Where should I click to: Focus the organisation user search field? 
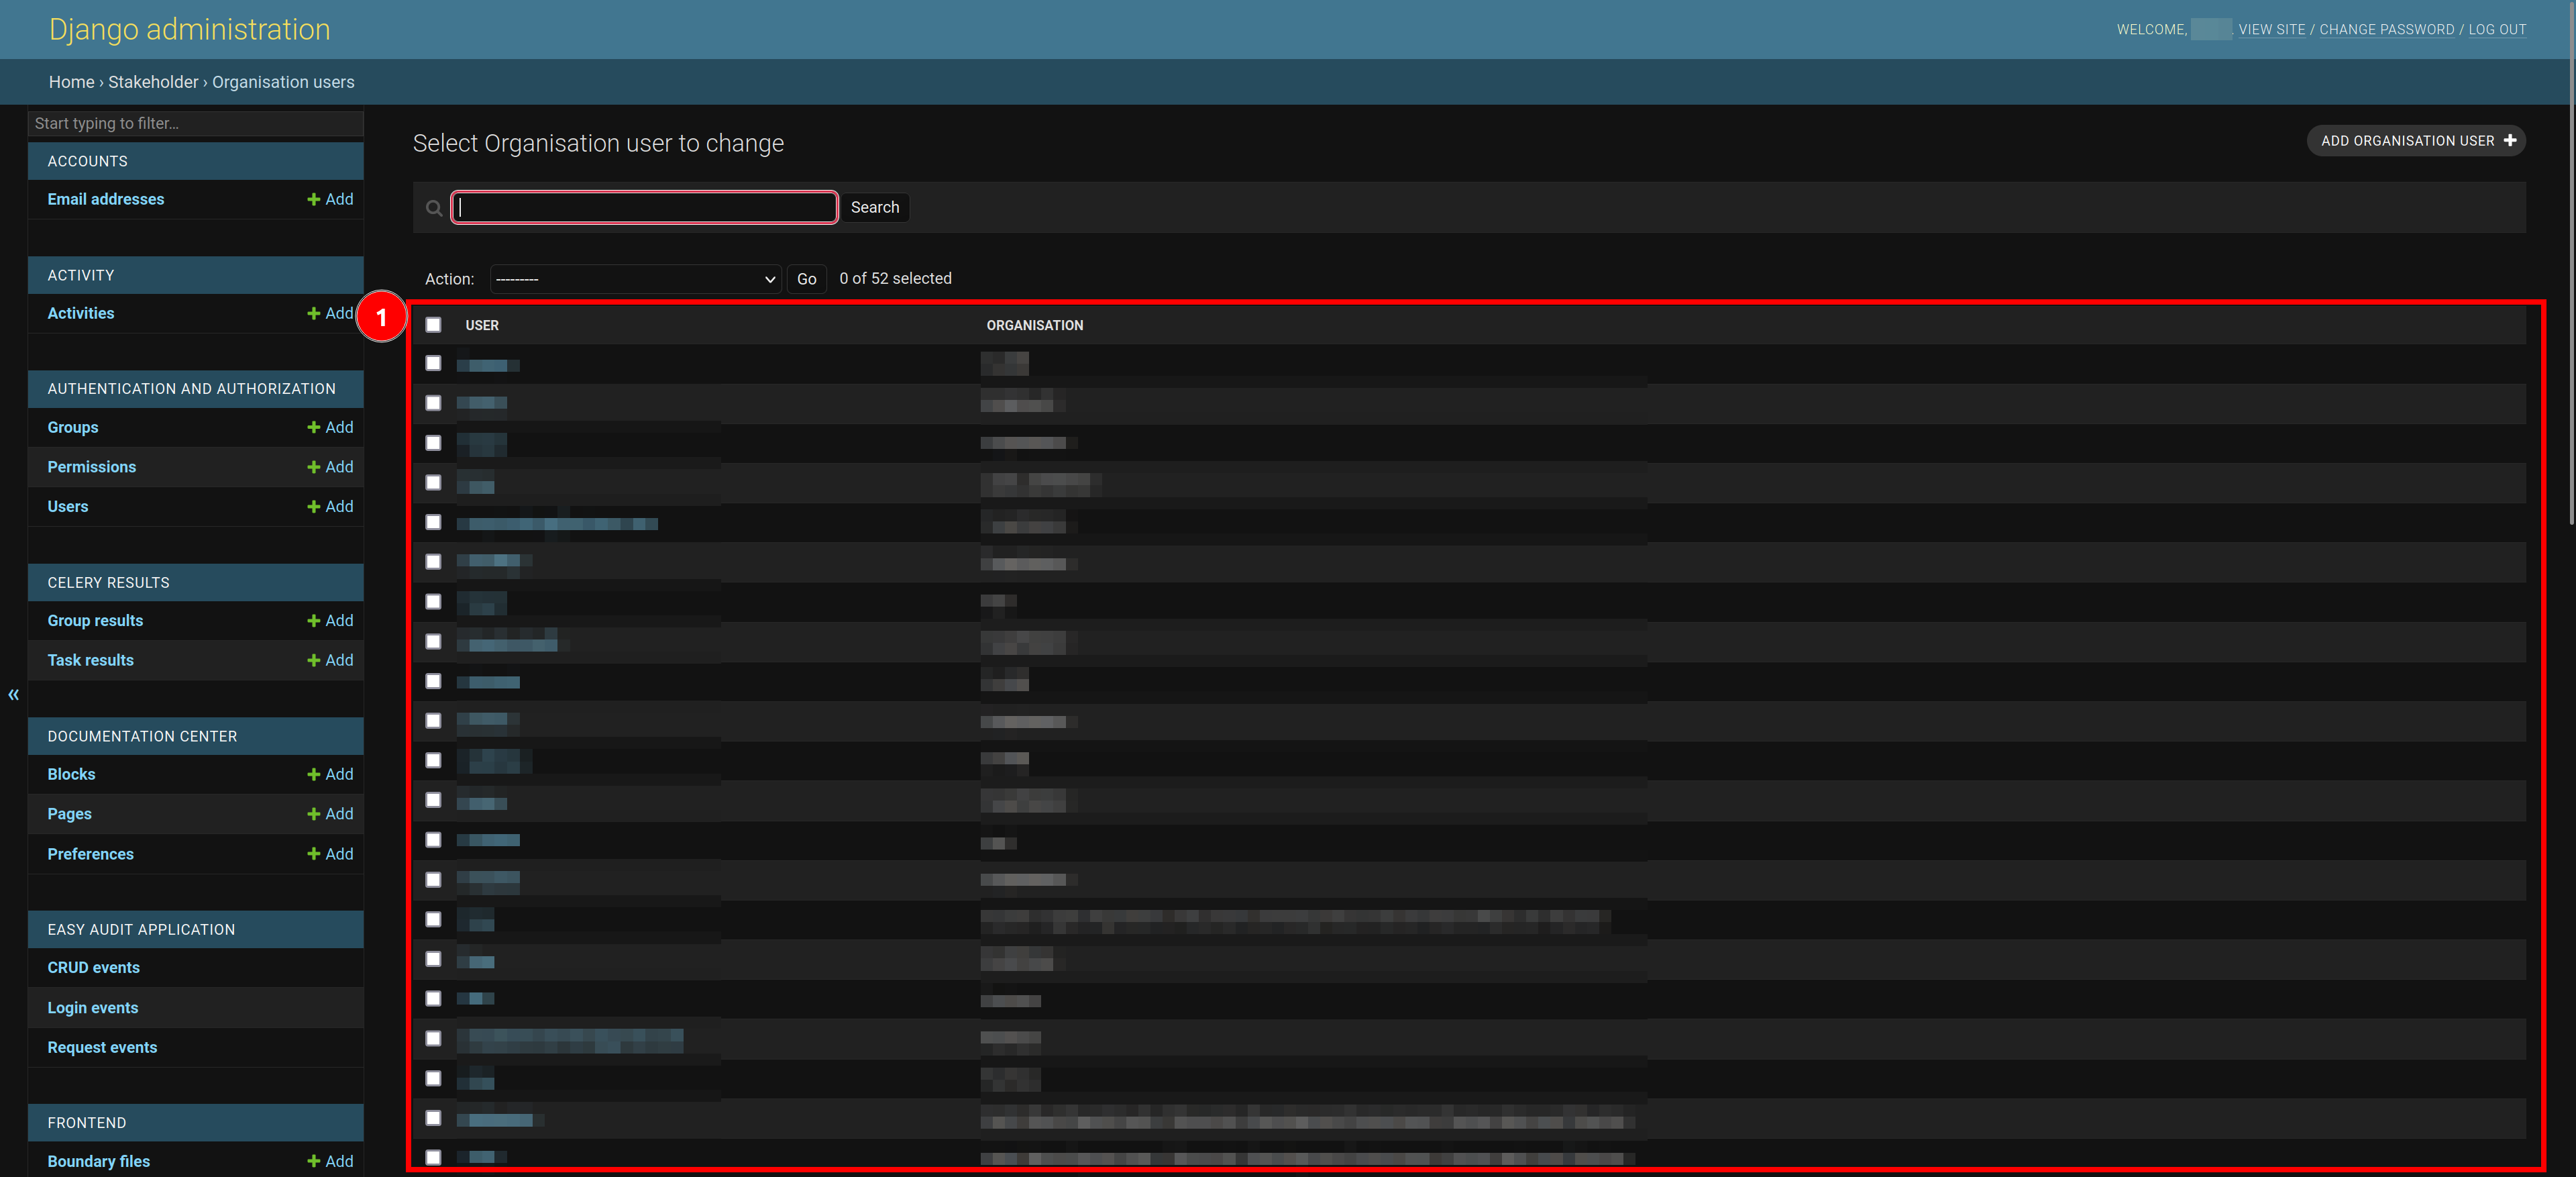[x=645, y=208]
